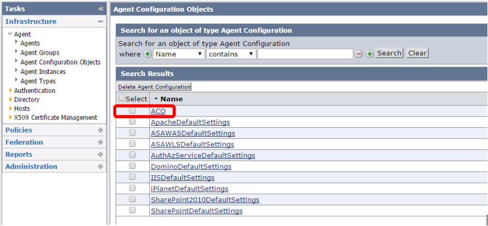Open Agent Configuration Objects in the tree

tap(61, 62)
